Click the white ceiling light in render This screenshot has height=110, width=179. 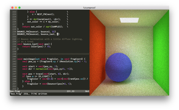[129, 20]
